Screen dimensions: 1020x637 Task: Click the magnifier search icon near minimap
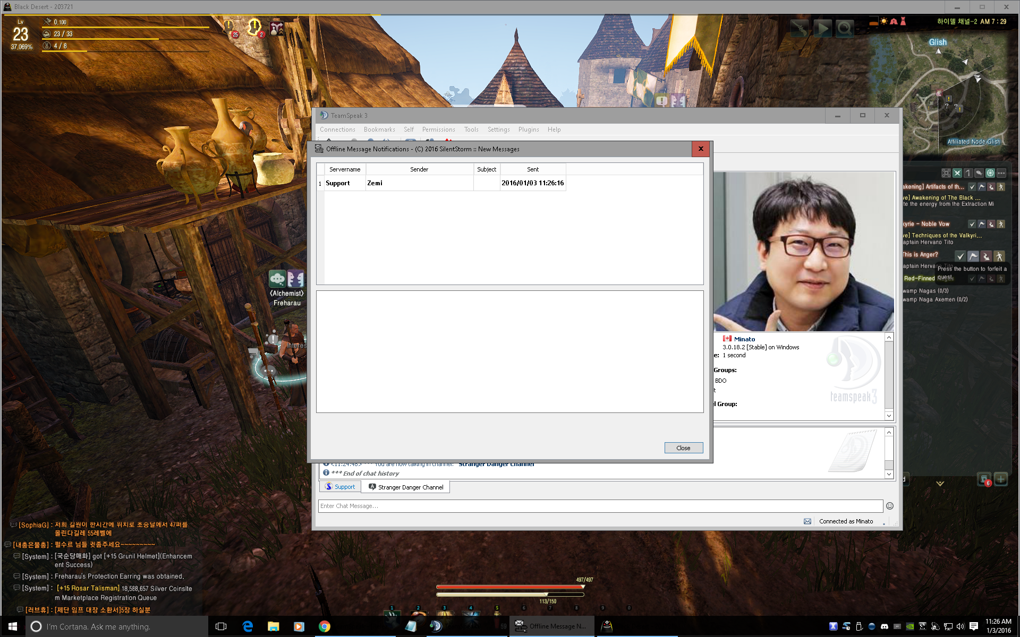point(845,28)
